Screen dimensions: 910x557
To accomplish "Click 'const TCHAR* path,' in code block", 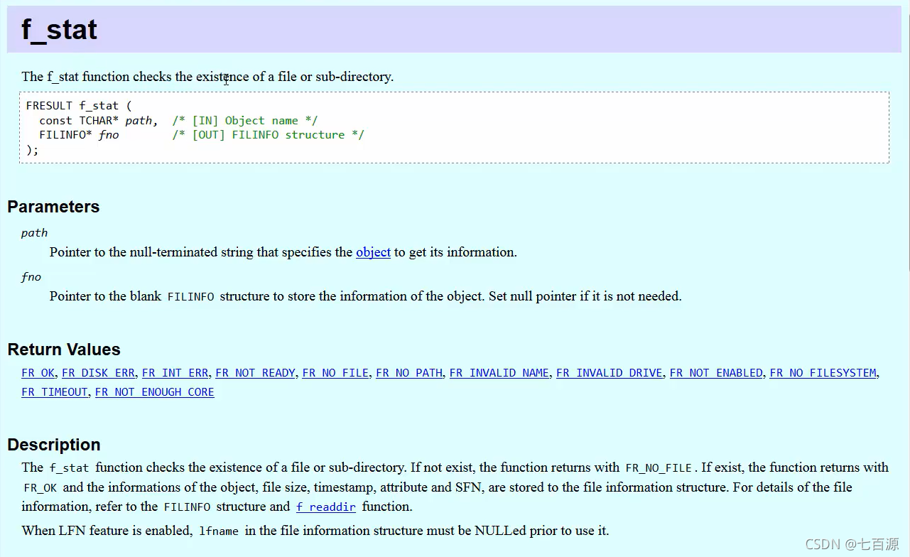I will pos(99,121).
